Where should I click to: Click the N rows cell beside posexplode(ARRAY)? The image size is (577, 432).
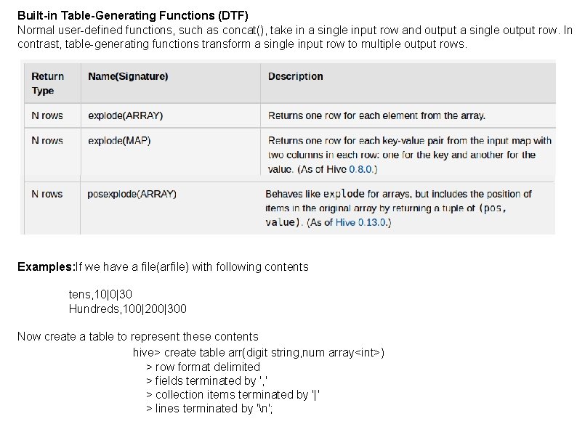pyautogui.click(x=47, y=194)
